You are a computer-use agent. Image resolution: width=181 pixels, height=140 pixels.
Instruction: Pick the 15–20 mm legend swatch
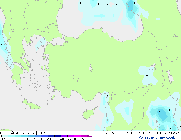tap(45, 136)
